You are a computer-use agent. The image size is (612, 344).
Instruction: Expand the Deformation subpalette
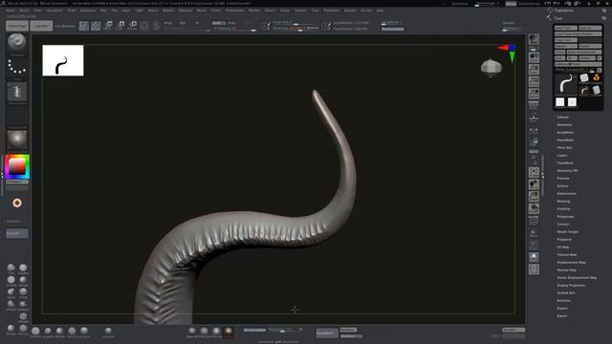pyautogui.click(x=567, y=193)
